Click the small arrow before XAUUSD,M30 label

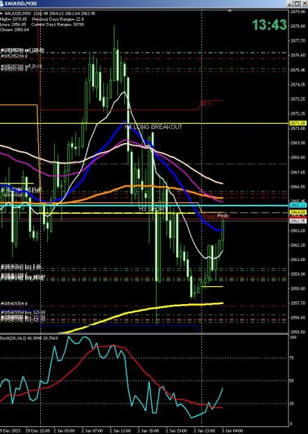(x=1, y=13)
